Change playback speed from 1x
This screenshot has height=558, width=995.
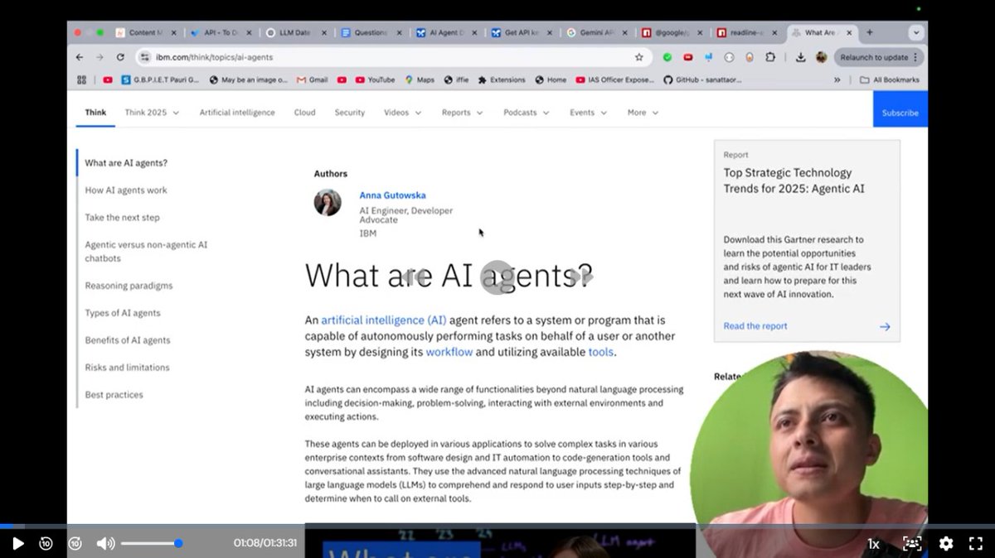click(x=873, y=544)
